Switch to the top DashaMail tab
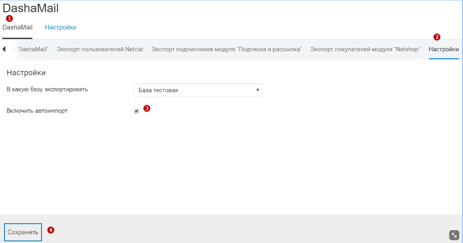This screenshot has width=463, height=243. click(18, 28)
